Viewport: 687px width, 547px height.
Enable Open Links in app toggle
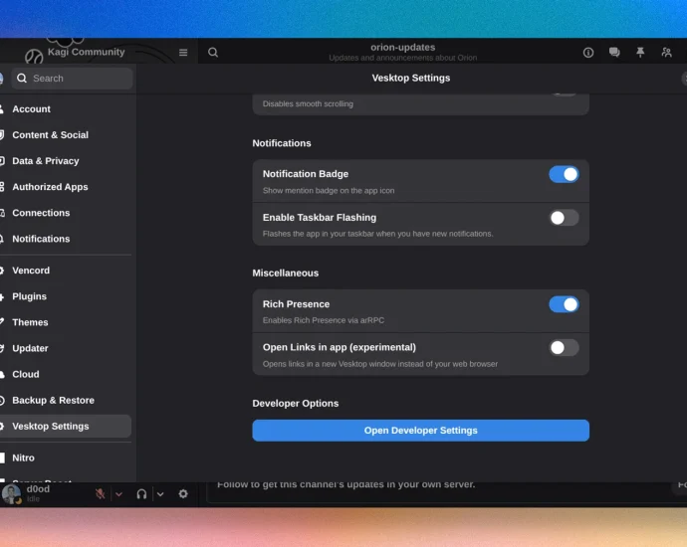564,347
